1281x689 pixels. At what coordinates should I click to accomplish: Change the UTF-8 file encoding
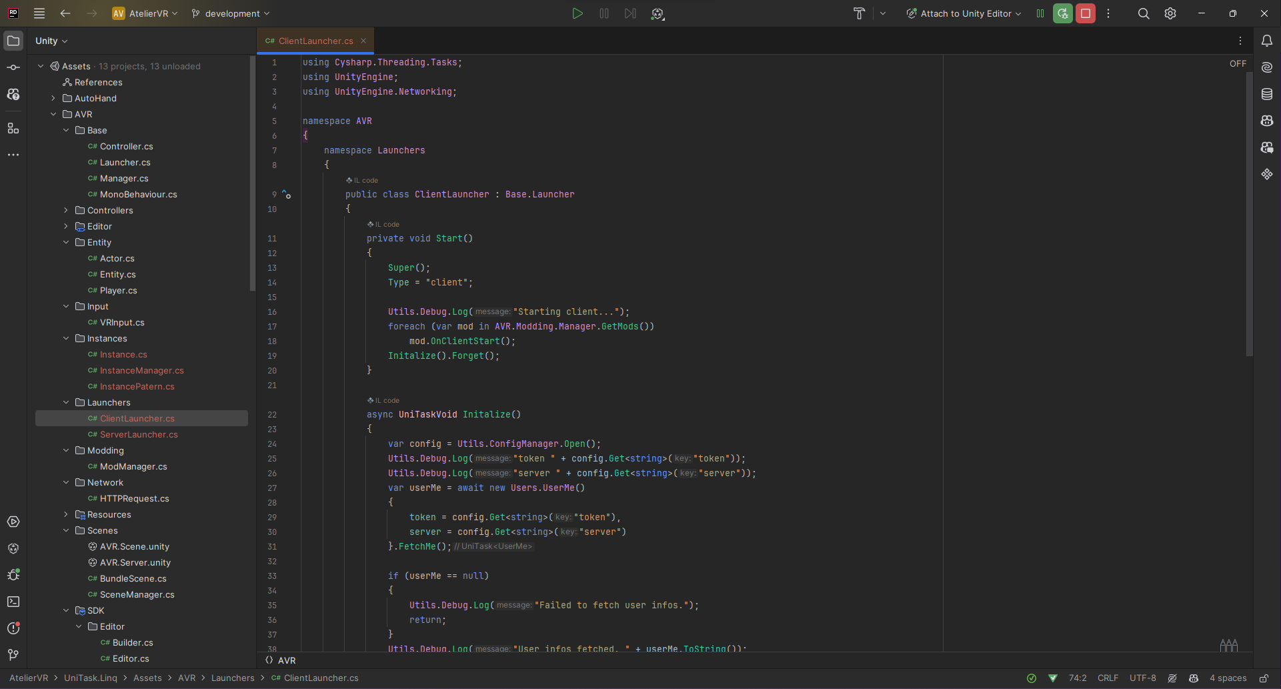click(x=1143, y=678)
